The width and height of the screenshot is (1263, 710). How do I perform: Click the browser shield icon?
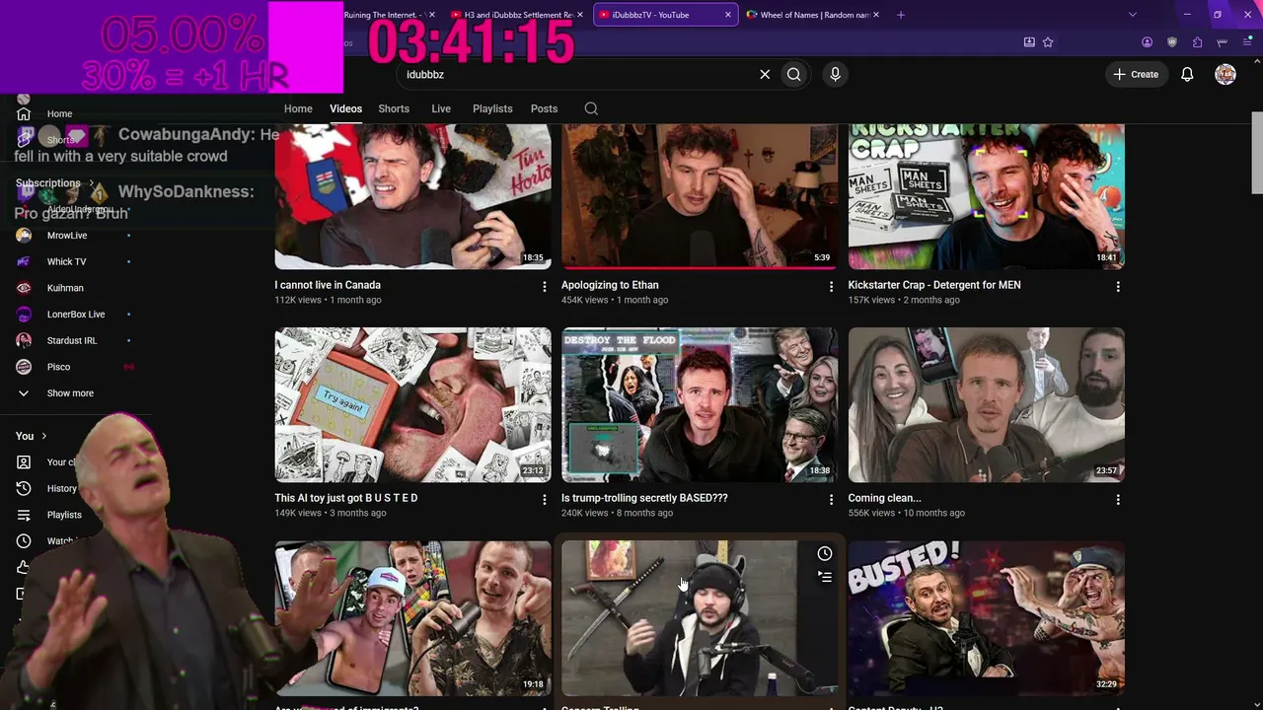coord(1172,42)
